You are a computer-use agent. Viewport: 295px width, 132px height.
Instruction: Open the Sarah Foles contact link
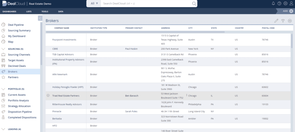coord(131,112)
